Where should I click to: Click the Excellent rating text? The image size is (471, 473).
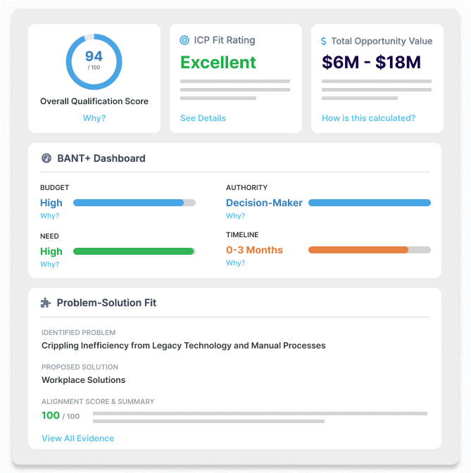218,63
